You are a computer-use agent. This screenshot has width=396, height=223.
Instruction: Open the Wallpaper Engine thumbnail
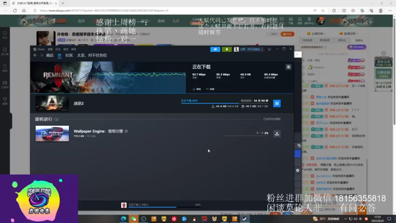52,133
